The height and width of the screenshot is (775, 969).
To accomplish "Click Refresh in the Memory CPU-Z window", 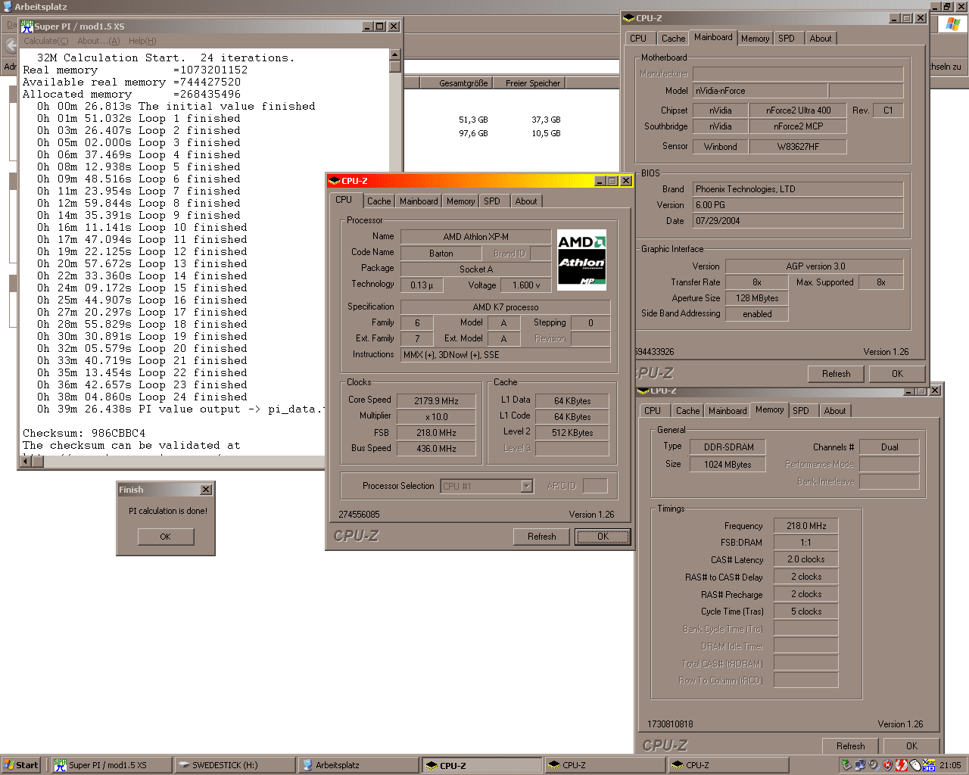I will (851, 746).
